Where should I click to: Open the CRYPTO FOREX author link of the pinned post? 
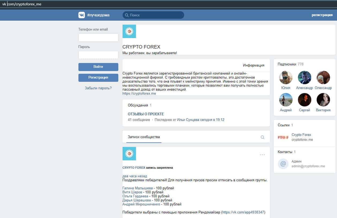tap(134, 168)
